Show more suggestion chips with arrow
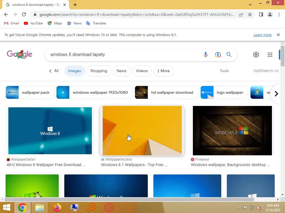 (276, 94)
